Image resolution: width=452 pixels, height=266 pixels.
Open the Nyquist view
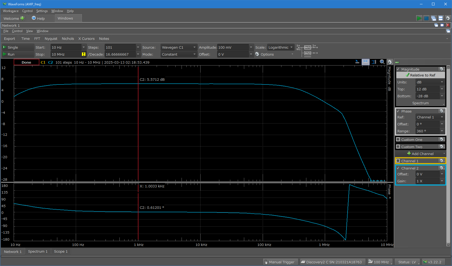[x=51, y=38]
